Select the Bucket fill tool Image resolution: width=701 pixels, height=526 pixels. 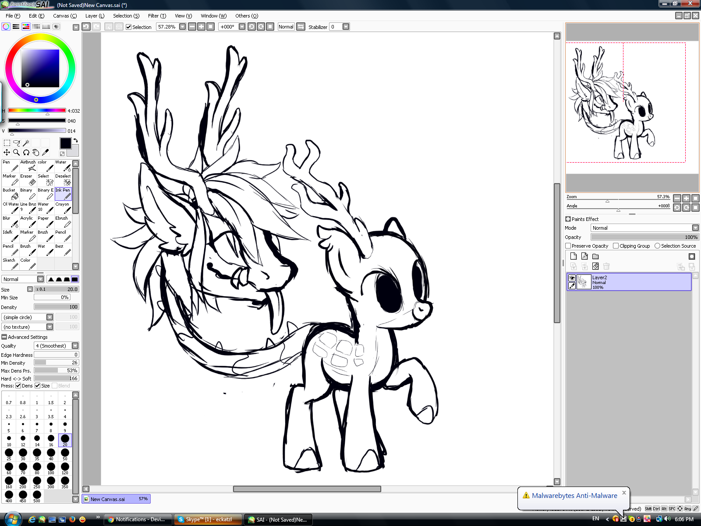[11, 194]
